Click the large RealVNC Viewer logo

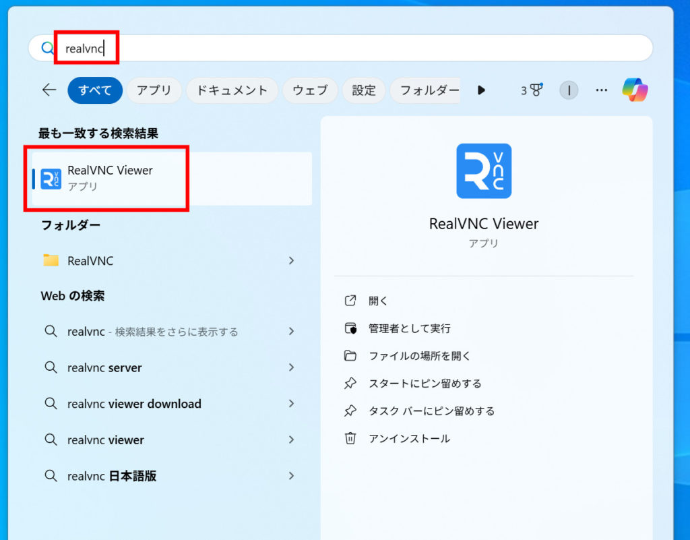tap(484, 171)
